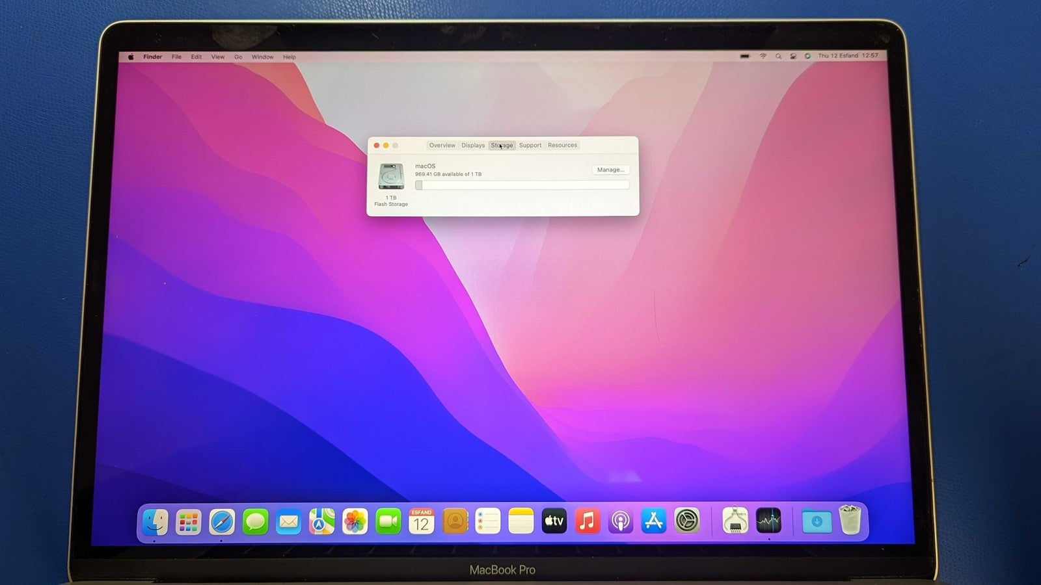
Task: Open the Edit menu
Action: (x=196, y=57)
